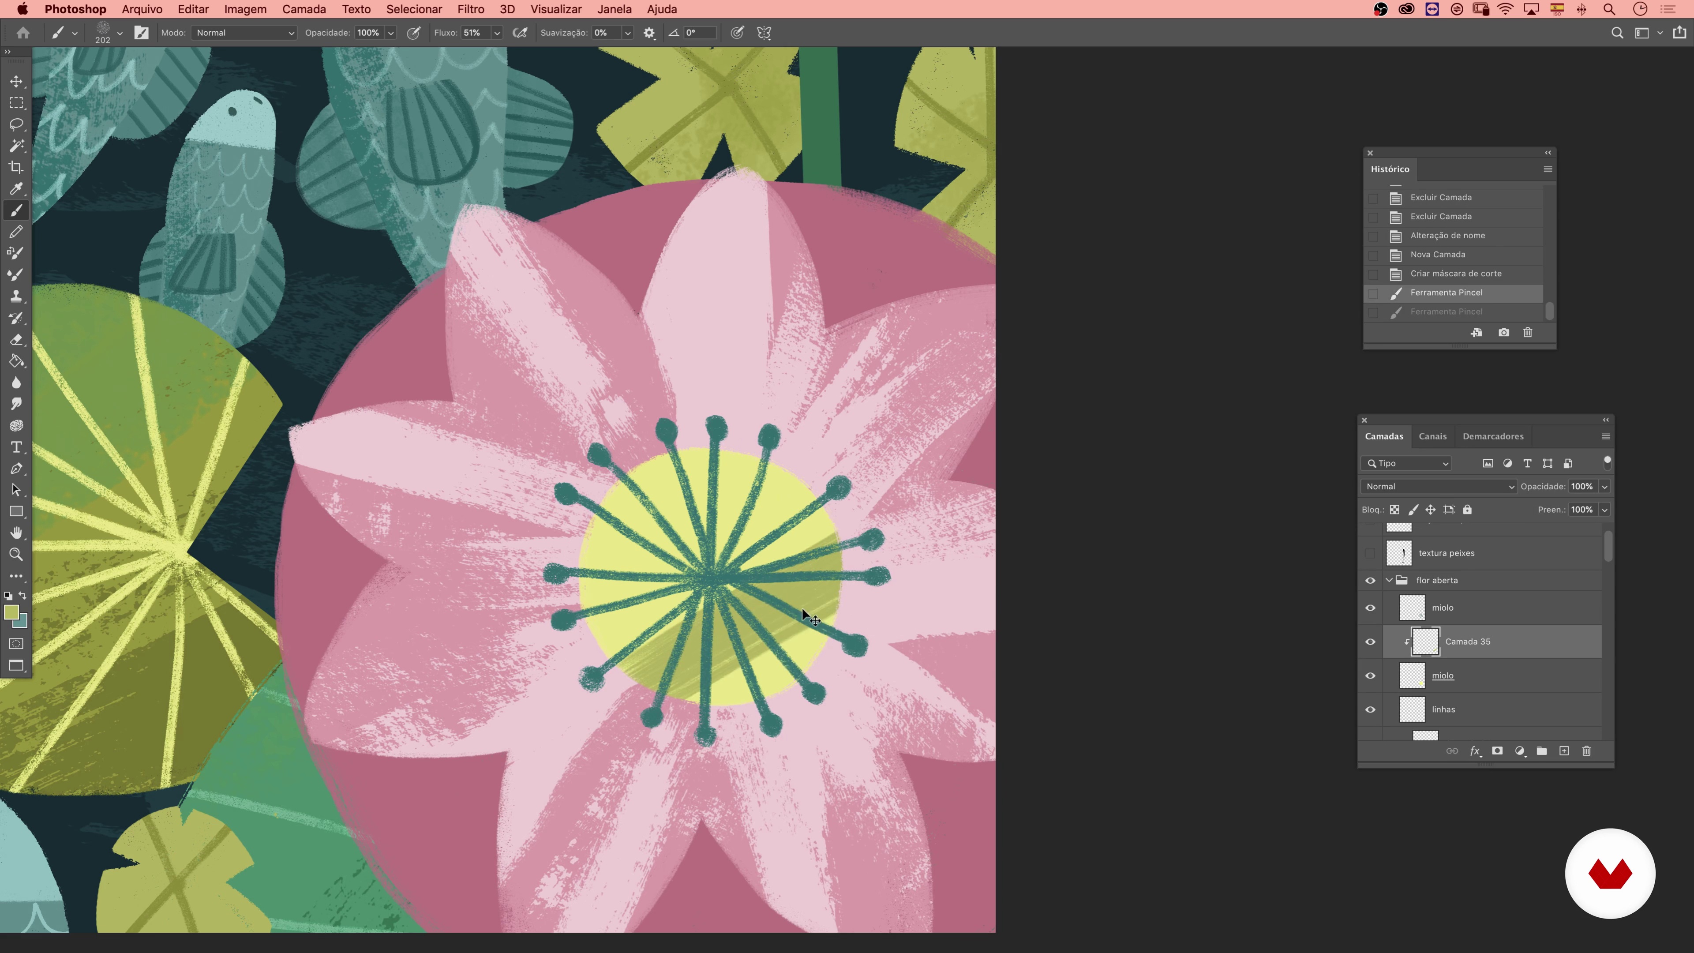Open layer blend mode Normal dropdown
Image resolution: width=1694 pixels, height=953 pixels.
pos(1438,487)
